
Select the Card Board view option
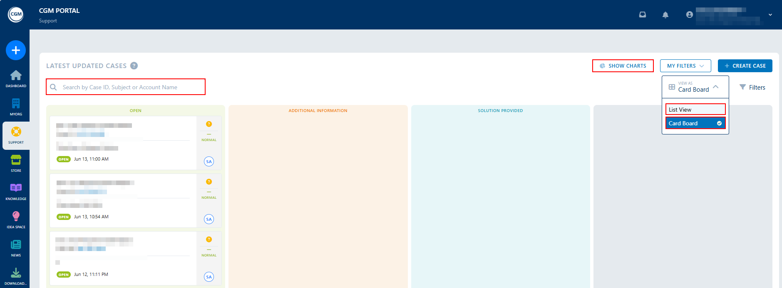pyautogui.click(x=695, y=123)
